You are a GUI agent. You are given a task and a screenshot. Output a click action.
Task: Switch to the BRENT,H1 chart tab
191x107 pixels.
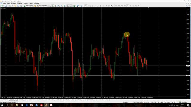click(60, 100)
